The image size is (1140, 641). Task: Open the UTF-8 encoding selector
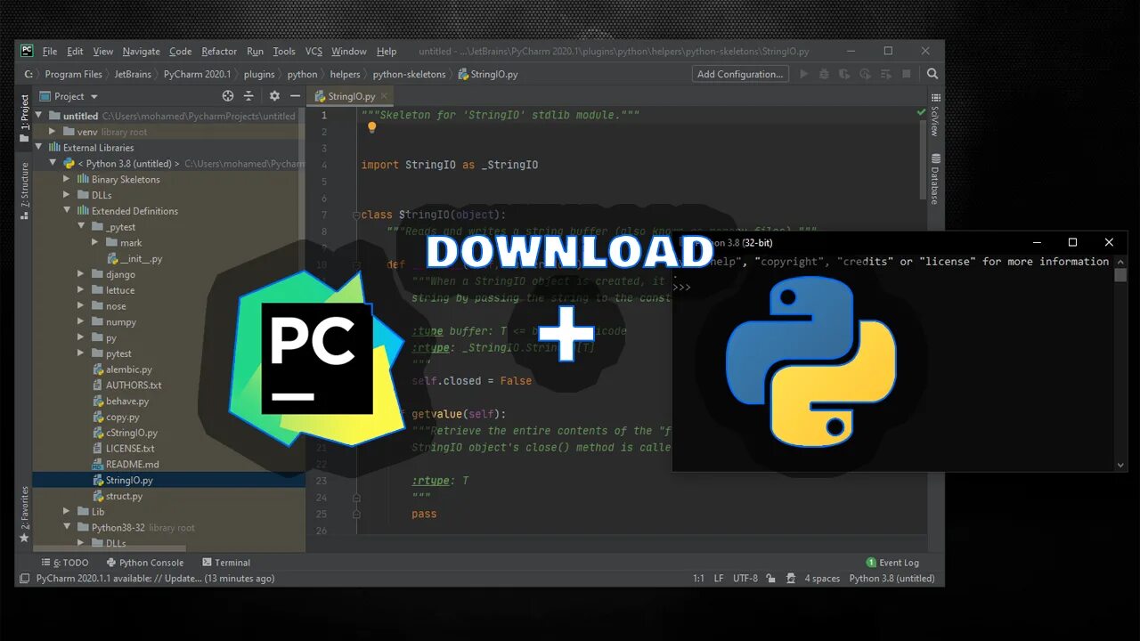745,579
